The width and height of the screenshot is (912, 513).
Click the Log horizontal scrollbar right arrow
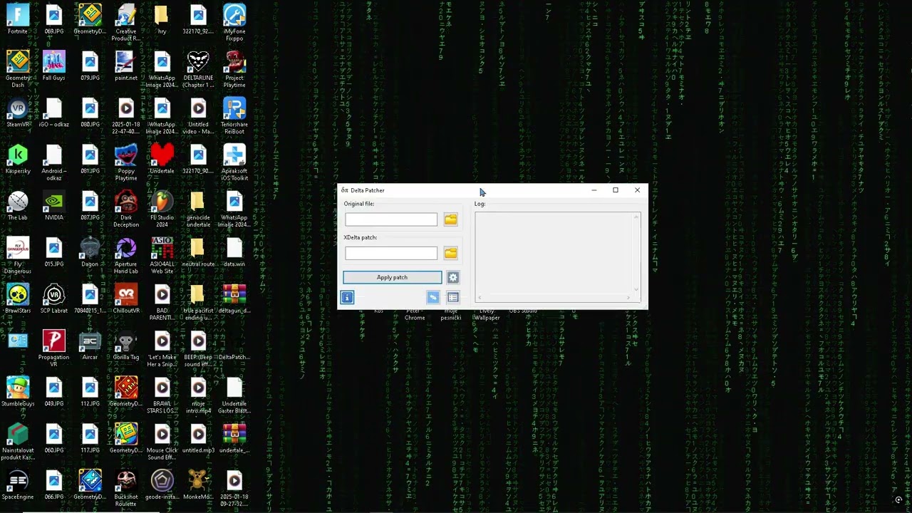pyautogui.click(x=629, y=298)
